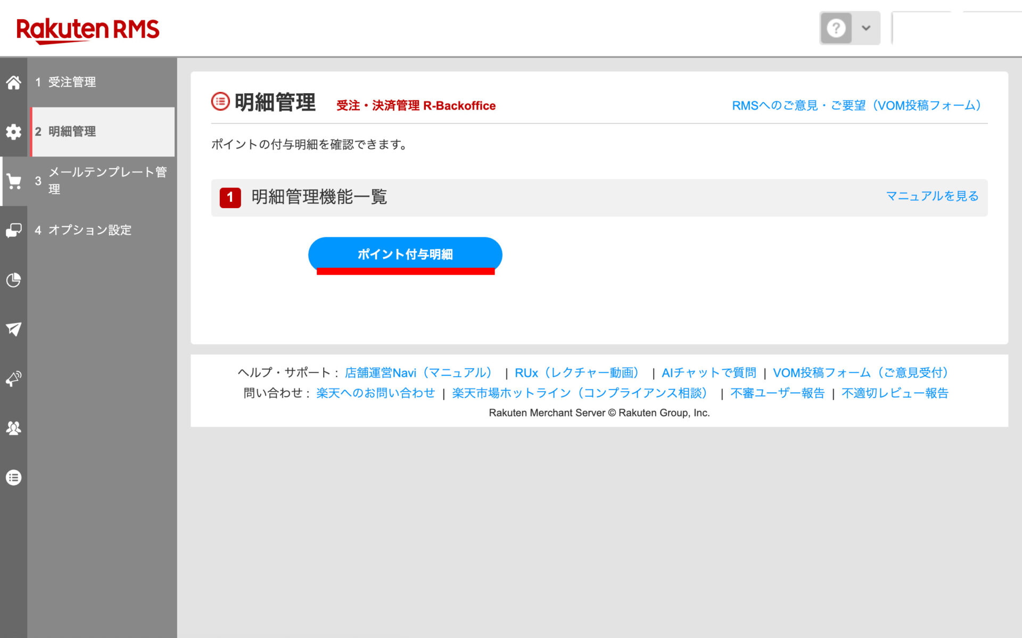The width and height of the screenshot is (1022, 638).
Task: Click the top-right blank input field
Action: point(957,28)
